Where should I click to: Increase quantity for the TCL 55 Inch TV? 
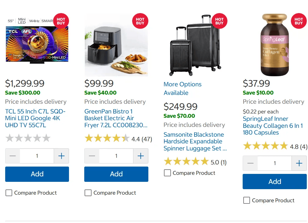61,156
